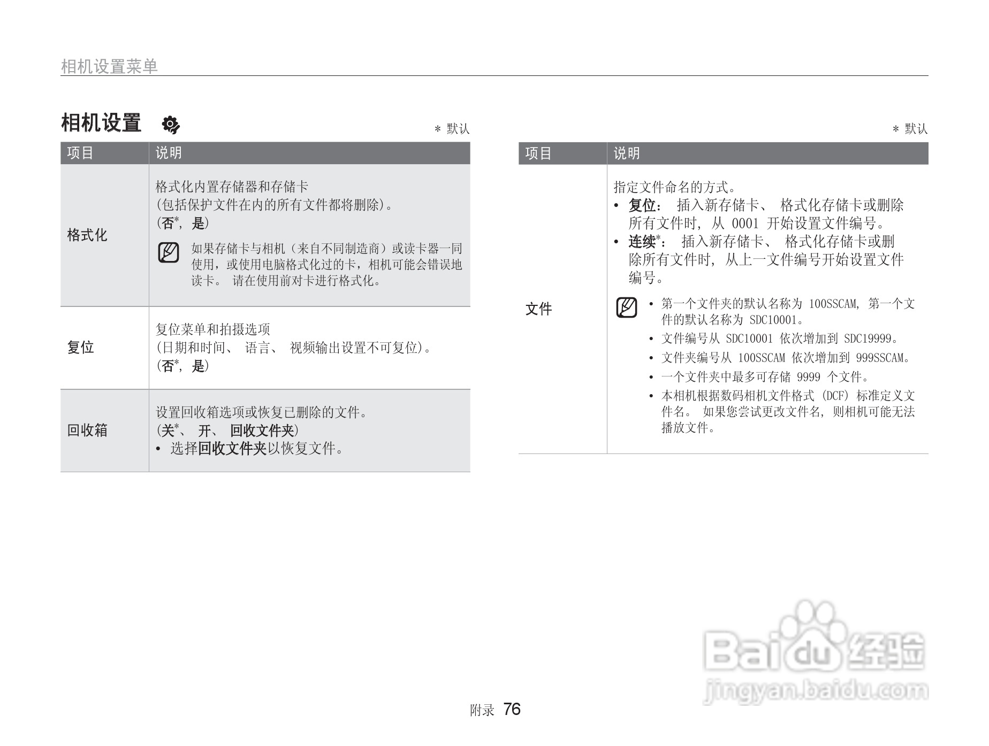The width and height of the screenshot is (989, 746).
Task: Click the page footer 附录 76
Action: click(x=495, y=710)
